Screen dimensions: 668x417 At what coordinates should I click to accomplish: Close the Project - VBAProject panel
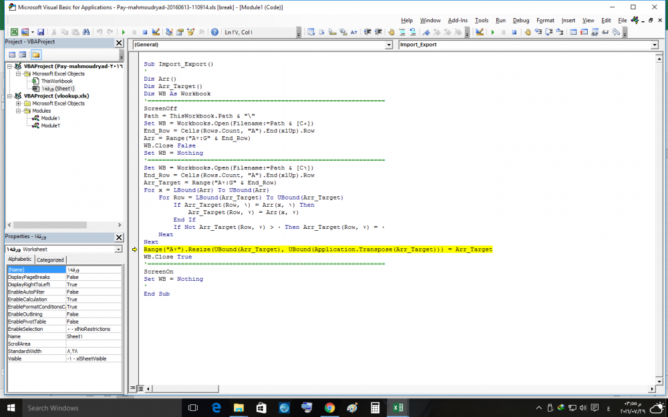pyautogui.click(x=119, y=43)
